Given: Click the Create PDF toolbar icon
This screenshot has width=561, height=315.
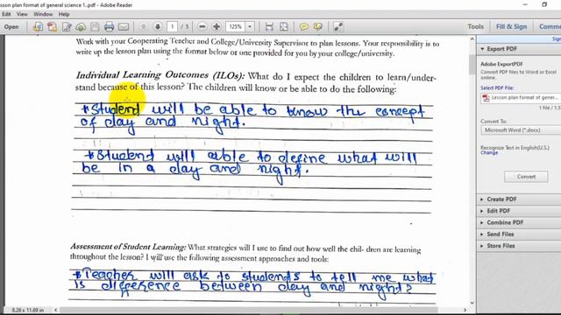Looking at the screenshot, I should [x=53, y=27].
